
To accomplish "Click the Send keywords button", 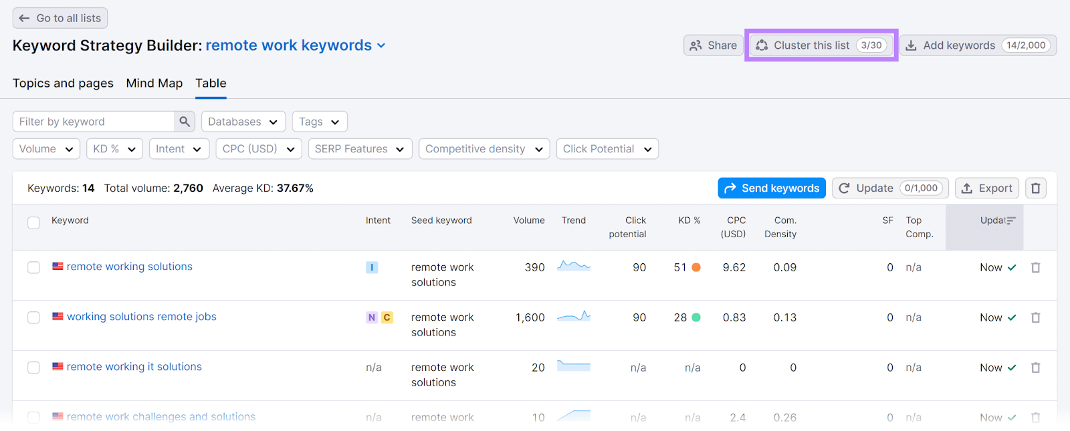I will pyautogui.click(x=772, y=188).
